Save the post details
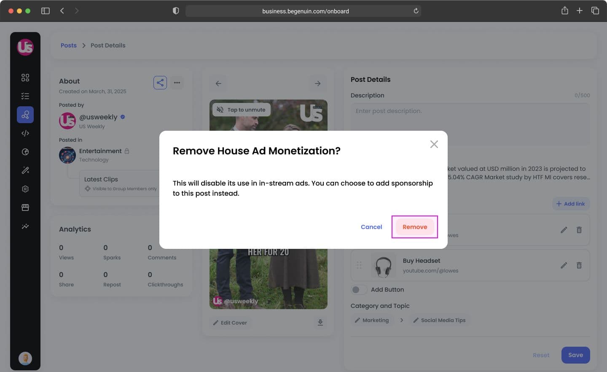The width and height of the screenshot is (607, 372). pyautogui.click(x=575, y=355)
